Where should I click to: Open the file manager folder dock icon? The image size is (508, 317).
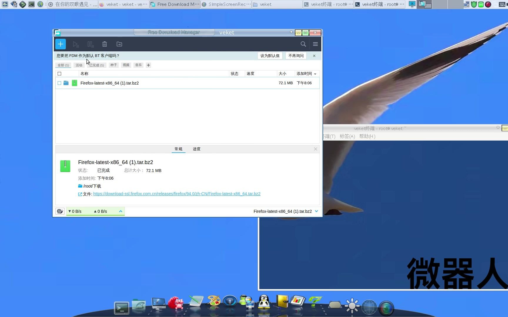[x=139, y=306]
